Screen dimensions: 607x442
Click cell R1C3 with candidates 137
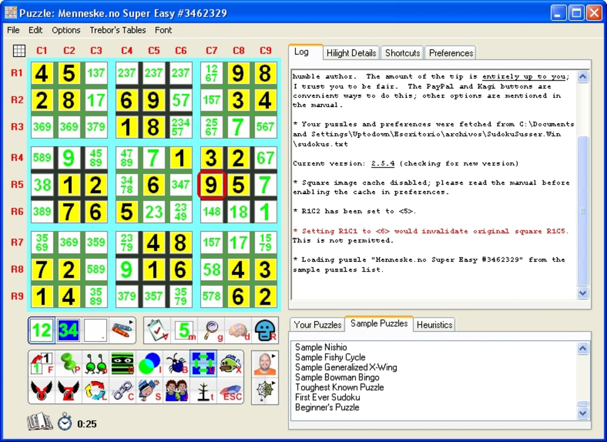(x=96, y=73)
